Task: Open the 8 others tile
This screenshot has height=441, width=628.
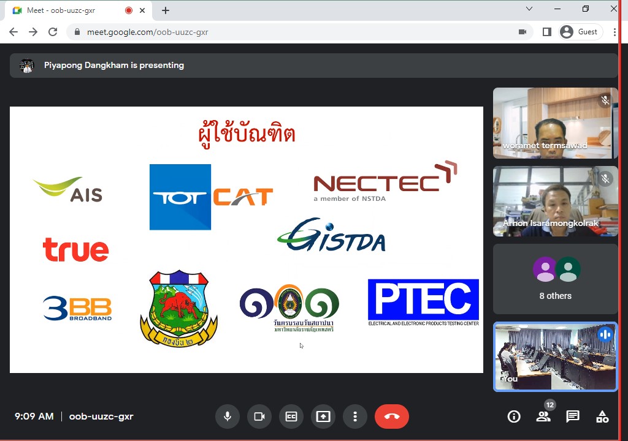Action: [555, 279]
